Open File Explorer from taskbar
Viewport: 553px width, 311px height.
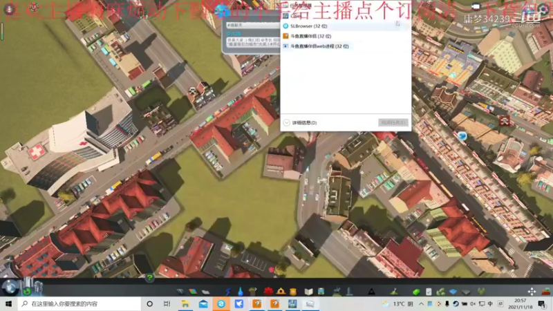click(185, 303)
